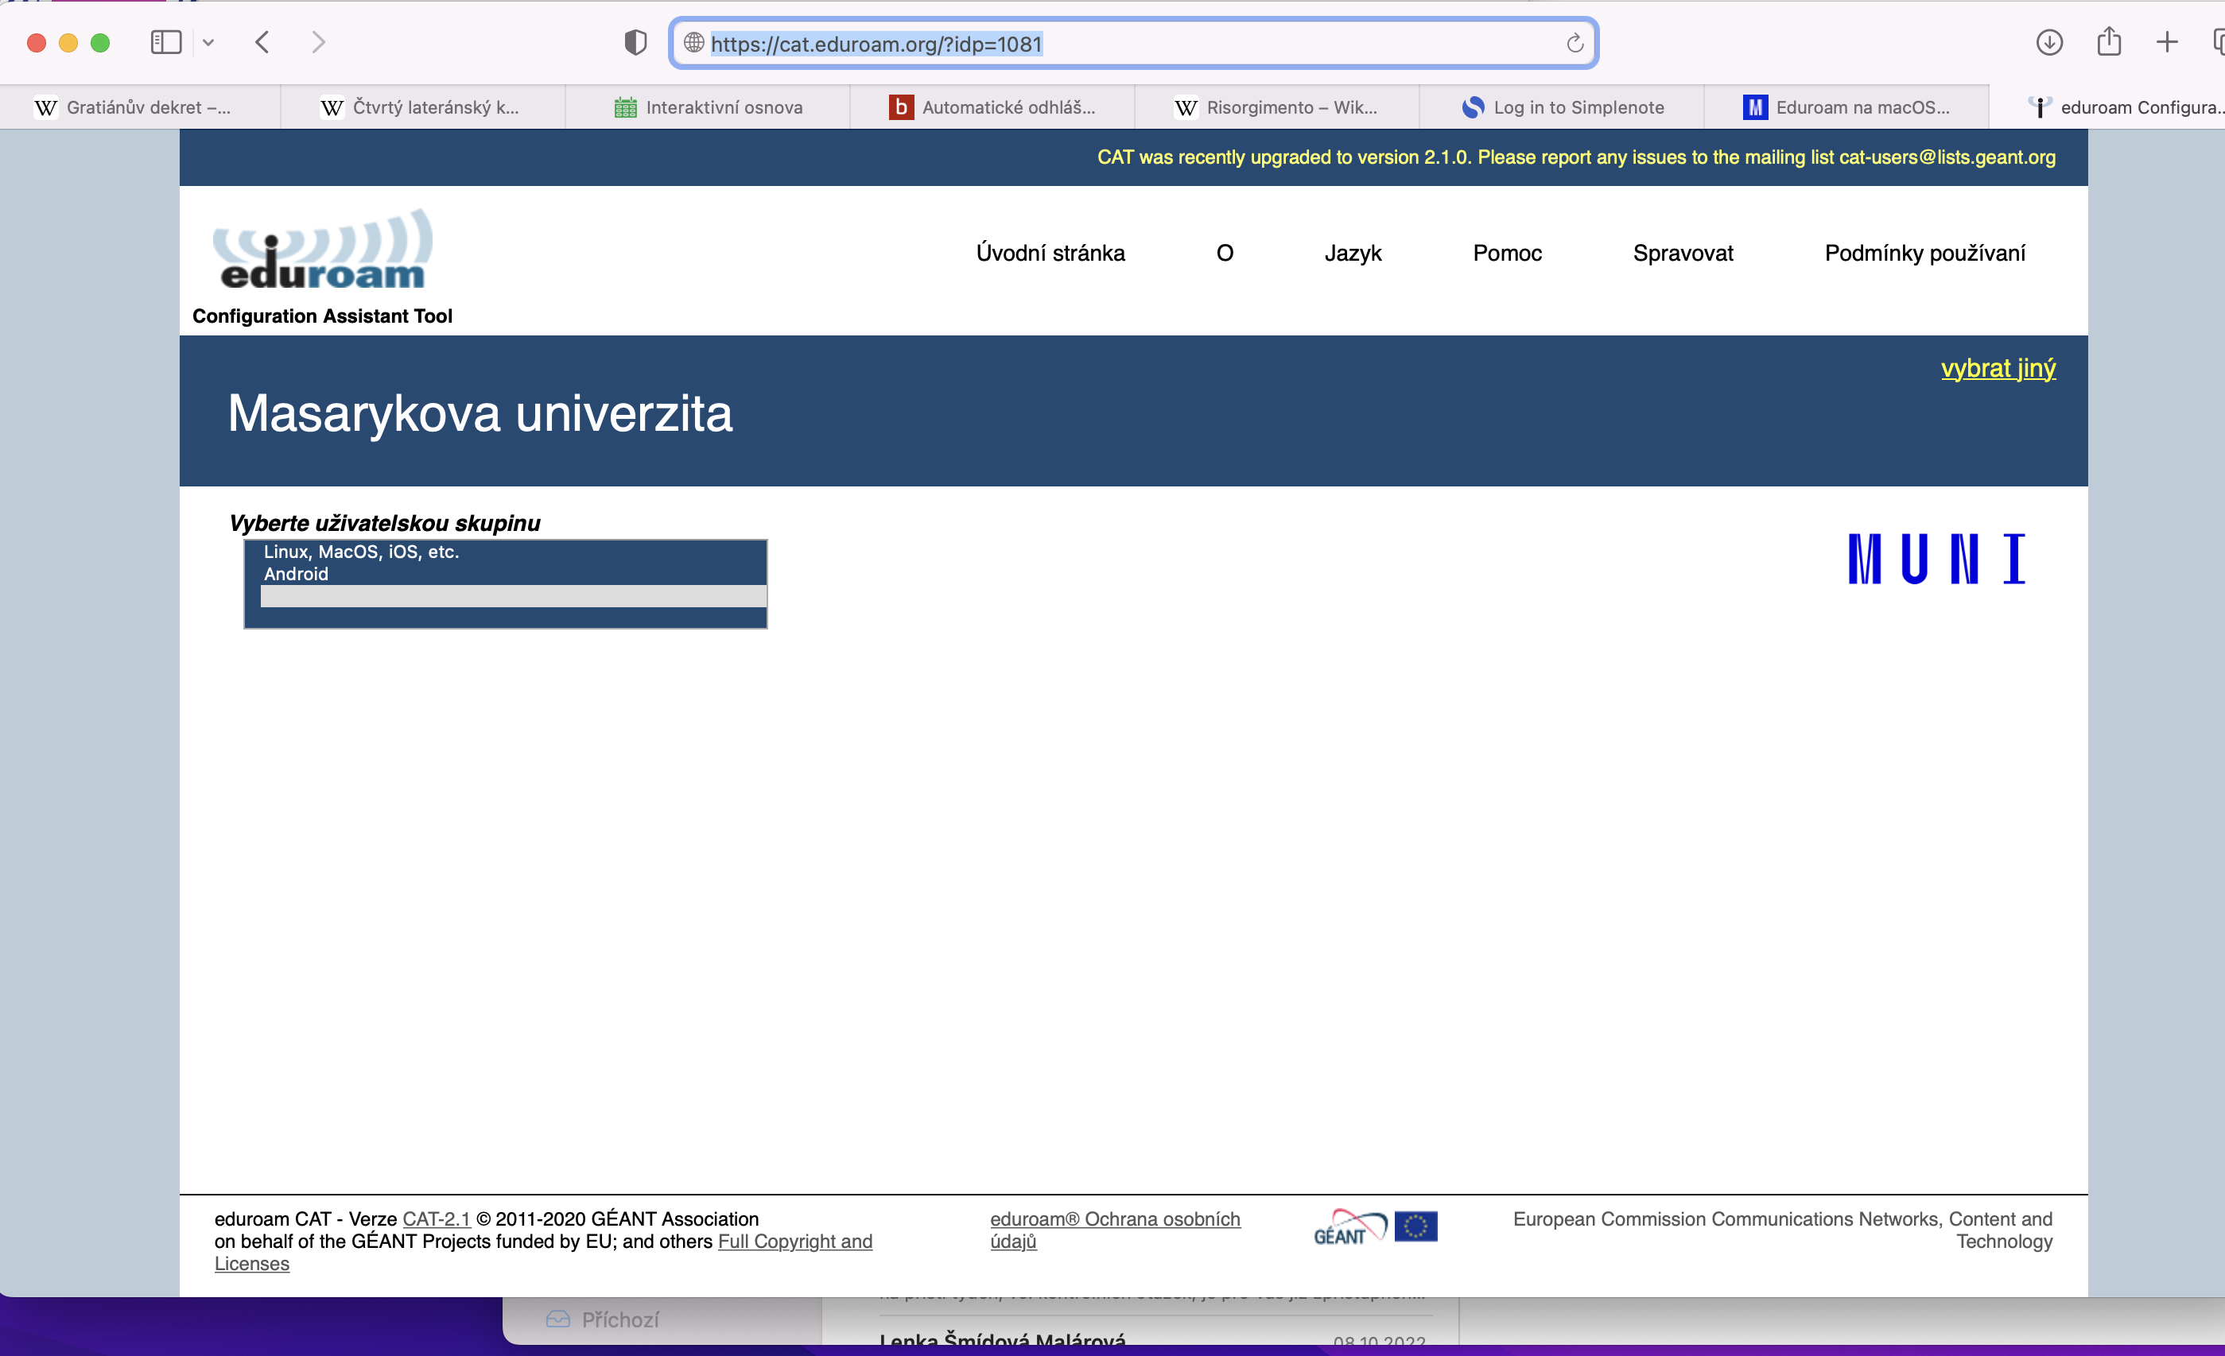2225x1356 pixels.
Task: Switch to the Log in to Simplenote tab
Action: tap(1563, 107)
